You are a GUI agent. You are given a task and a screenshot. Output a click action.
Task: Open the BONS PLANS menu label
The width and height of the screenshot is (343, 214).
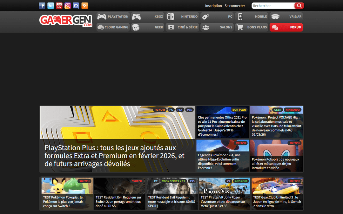click(x=257, y=27)
